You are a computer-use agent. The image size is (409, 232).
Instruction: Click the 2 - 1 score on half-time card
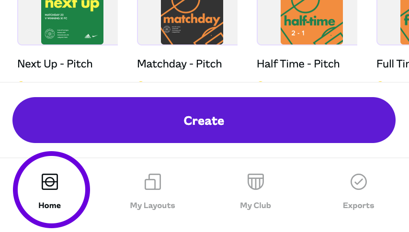click(x=298, y=33)
